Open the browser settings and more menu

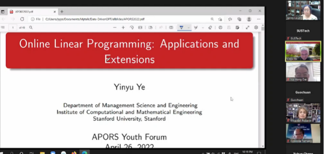[259, 19]
